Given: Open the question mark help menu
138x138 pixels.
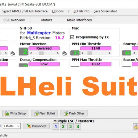Looking at the screenshot, I should pos(68,11).
